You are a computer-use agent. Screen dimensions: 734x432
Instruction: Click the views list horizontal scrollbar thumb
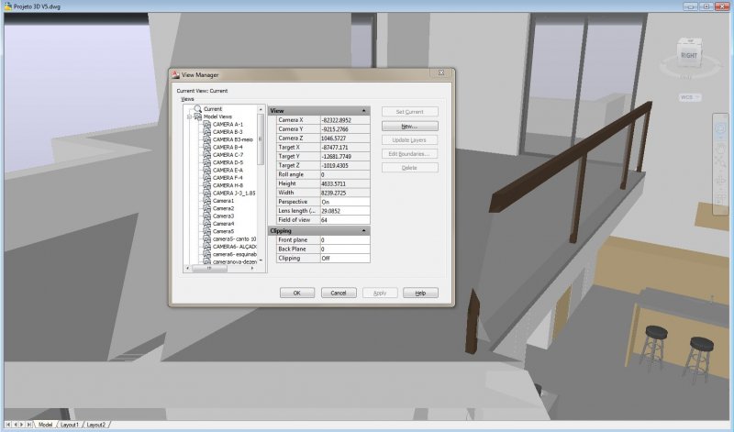pos(209,269)
